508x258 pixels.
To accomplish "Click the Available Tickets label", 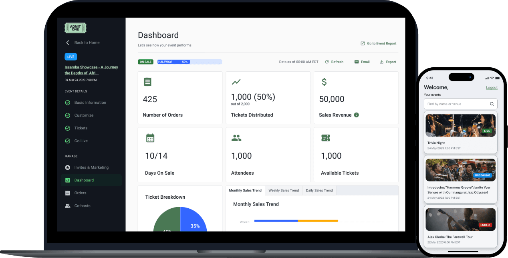I will tap(340, 173).
